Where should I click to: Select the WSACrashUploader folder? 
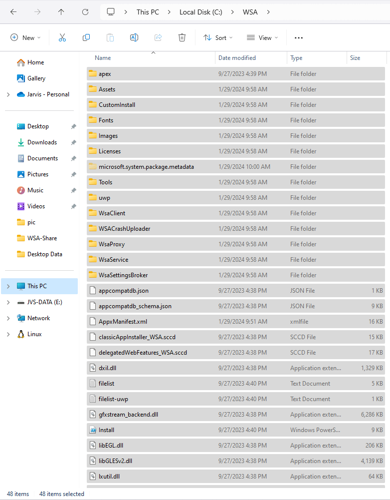pyautogui.click(x=235, y=229)
